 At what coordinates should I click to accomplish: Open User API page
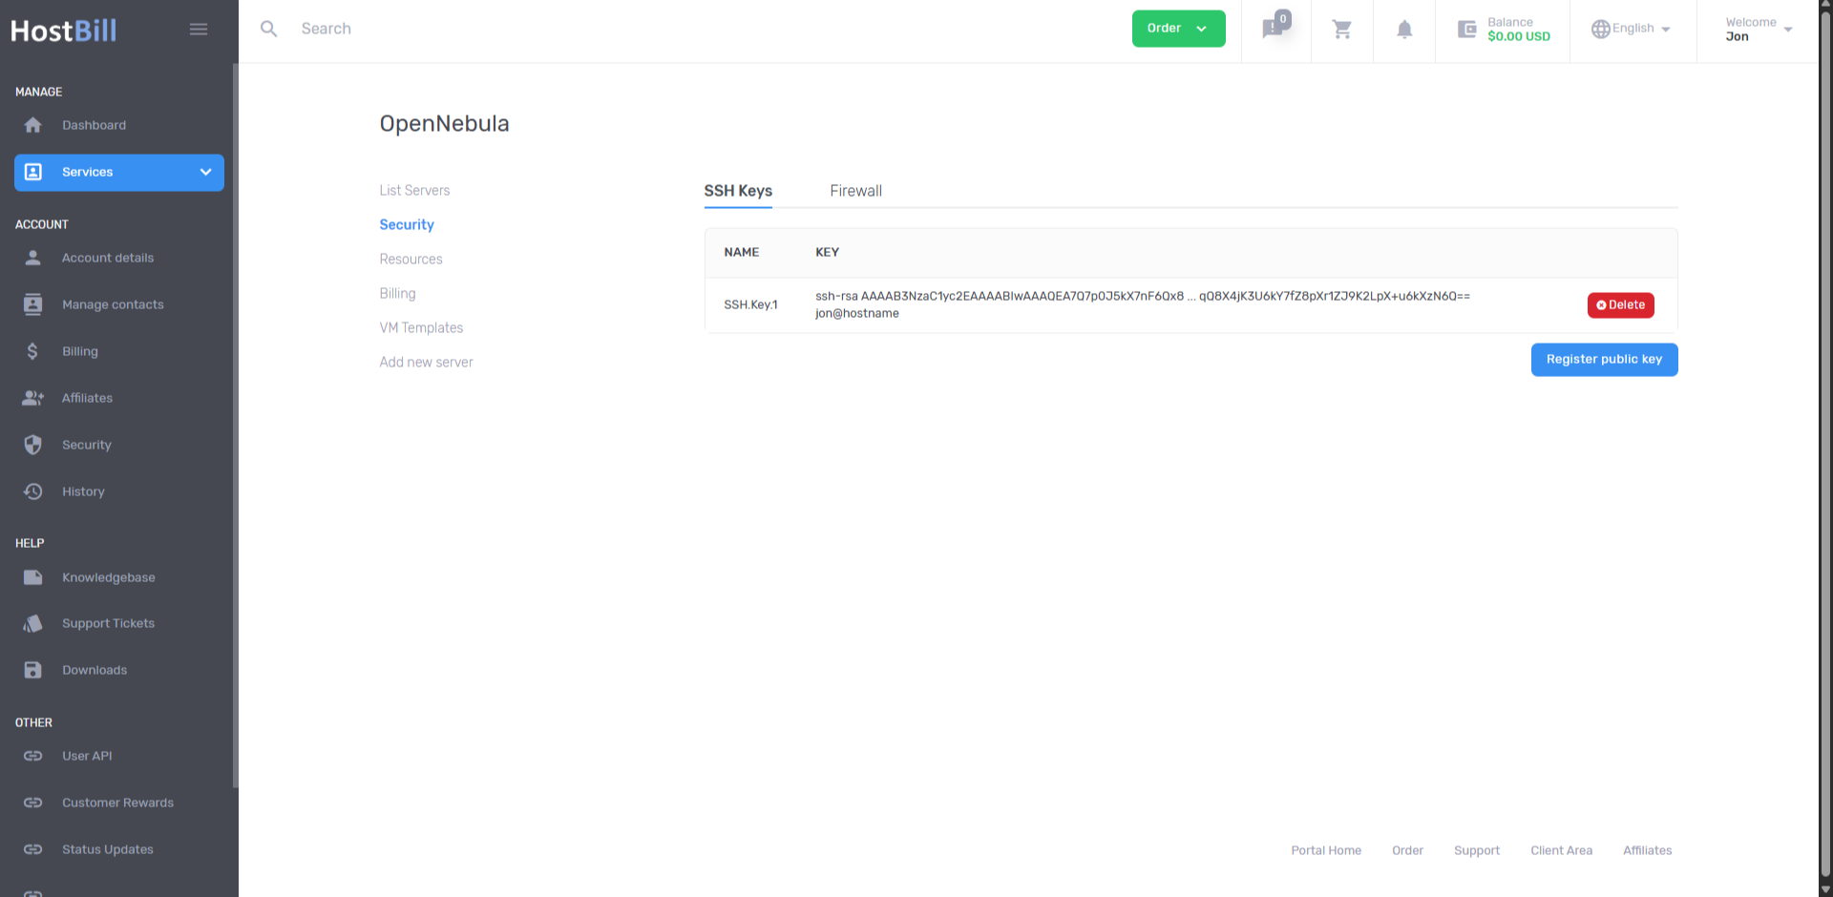pos(87,756)
